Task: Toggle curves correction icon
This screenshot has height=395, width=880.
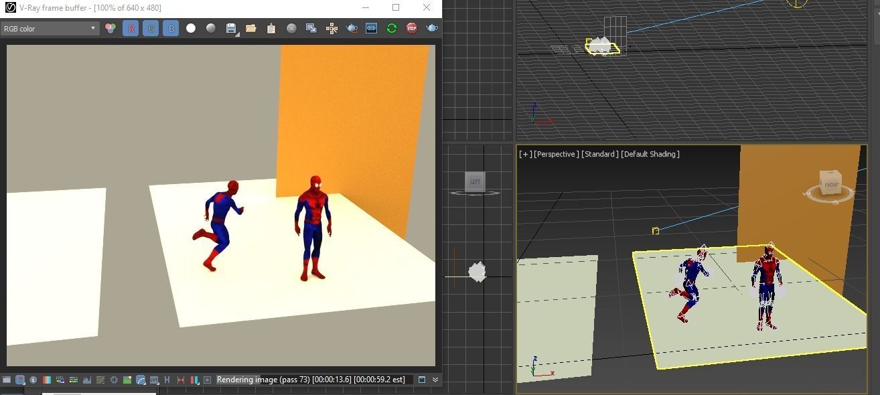Action: coord(100,380)
